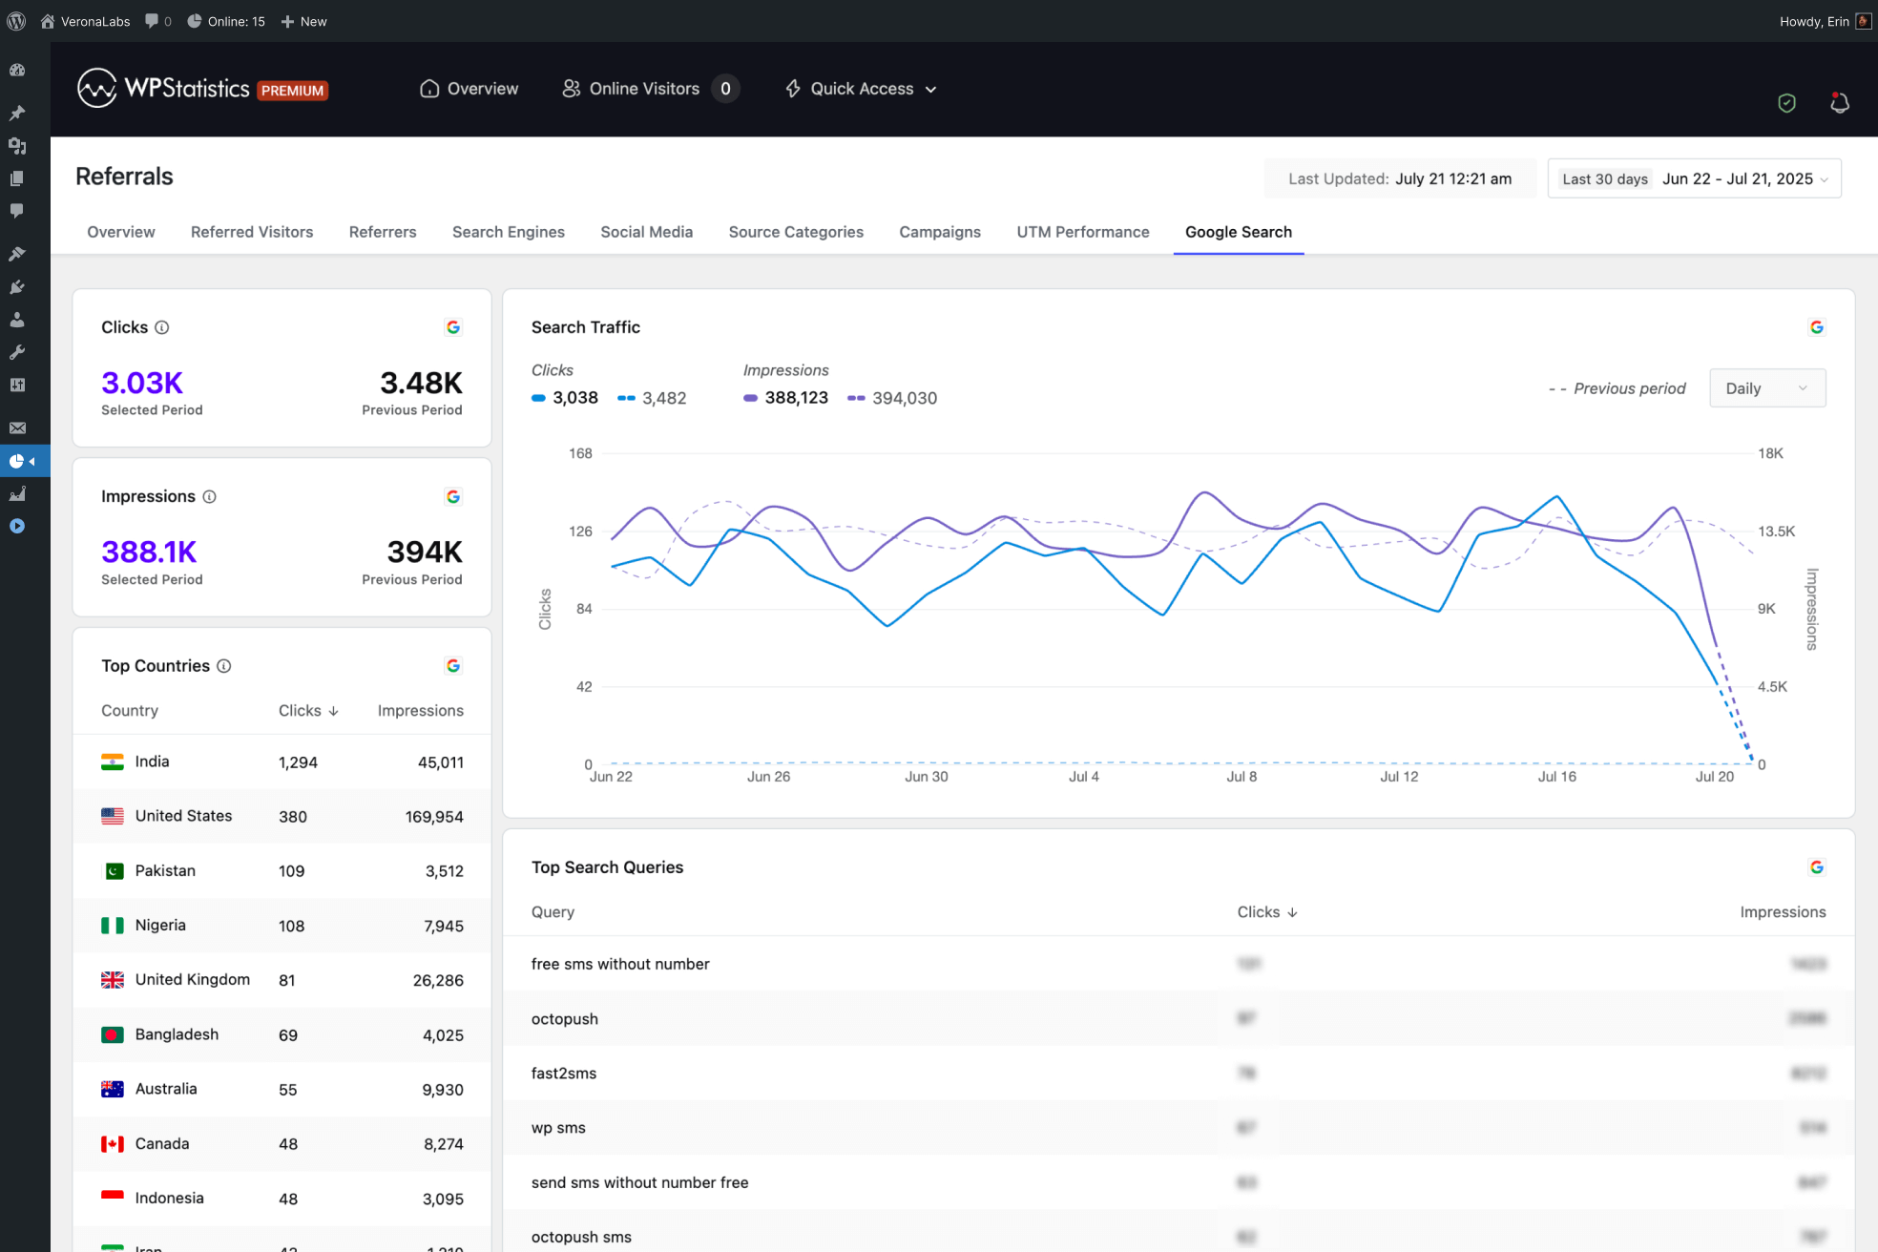Viewport: 1878px width, 1252px height.
Task: Open the Media icon in sidebar
Action: tap(17, 146)
